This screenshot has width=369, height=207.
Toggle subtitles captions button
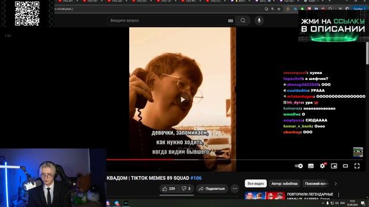[x=311, y=166]
